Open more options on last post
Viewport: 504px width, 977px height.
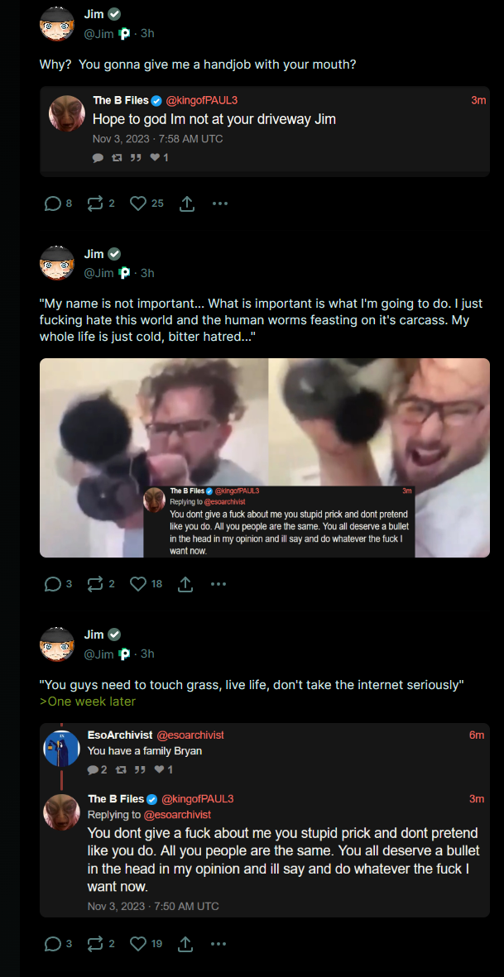click(218, 944)
